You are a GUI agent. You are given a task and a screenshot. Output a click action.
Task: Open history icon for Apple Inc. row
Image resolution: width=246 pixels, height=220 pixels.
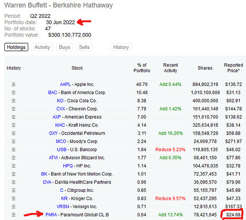(x=14, y=84)
